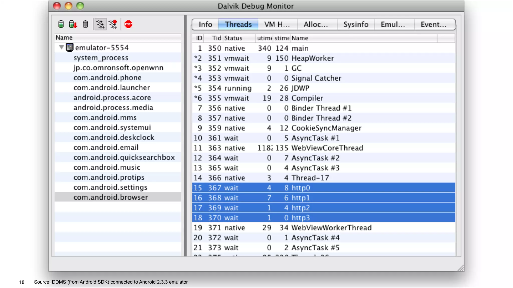This screenshot has height=288, width=513.
Task: Select com.android.quicksearchbox process
Action: tap(118, 157)
